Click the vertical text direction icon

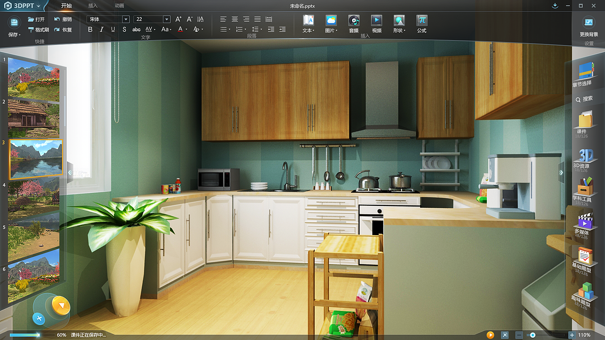(200, 19)
